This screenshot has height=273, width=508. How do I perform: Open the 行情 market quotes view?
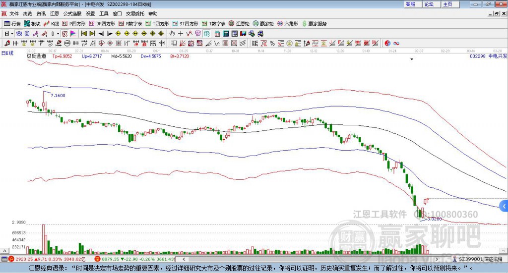[x=12, y=24]
